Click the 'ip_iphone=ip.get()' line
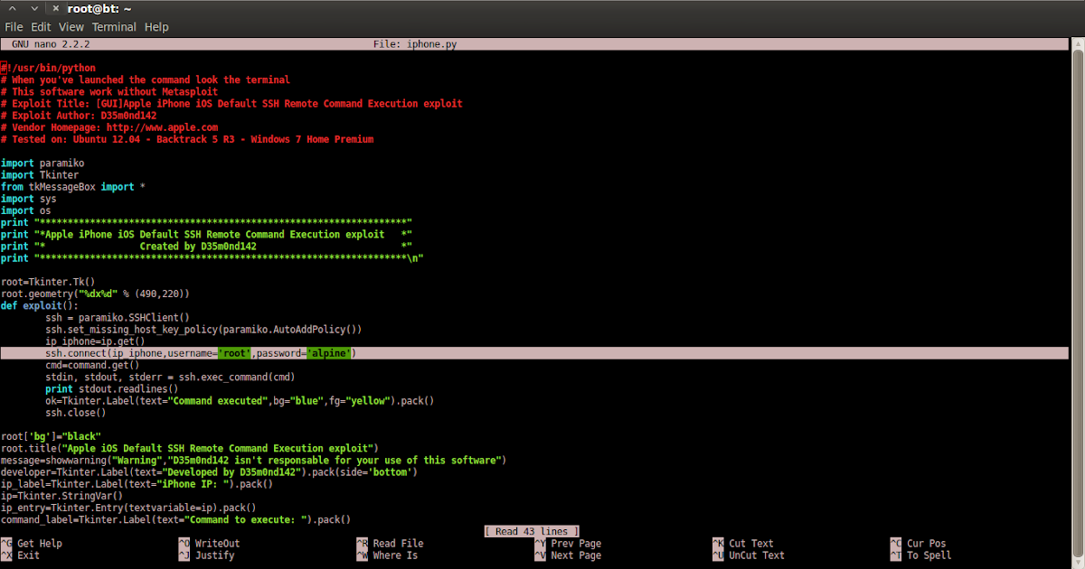 tap(95, 341)
